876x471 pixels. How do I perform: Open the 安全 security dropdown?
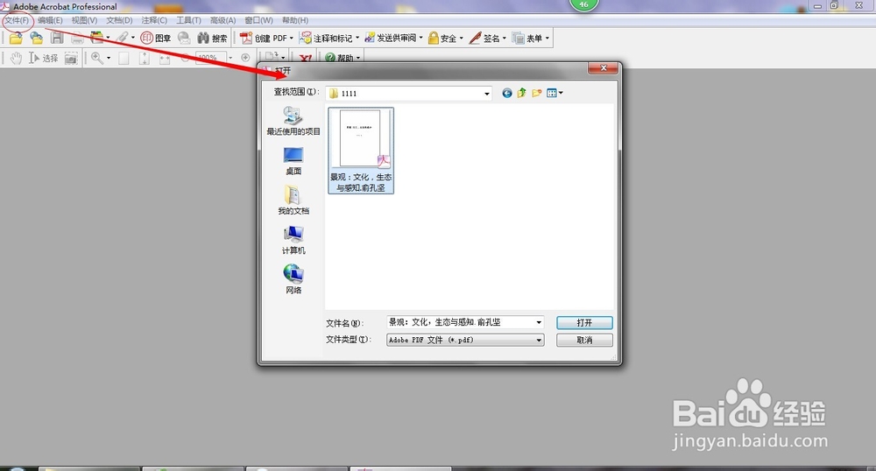click(462, 38)
